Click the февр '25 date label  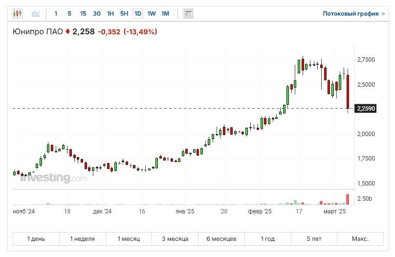[x=260, y=211]
